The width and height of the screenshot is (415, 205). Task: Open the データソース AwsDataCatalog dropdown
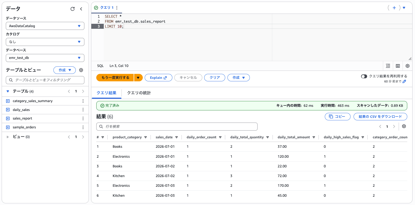45,26
